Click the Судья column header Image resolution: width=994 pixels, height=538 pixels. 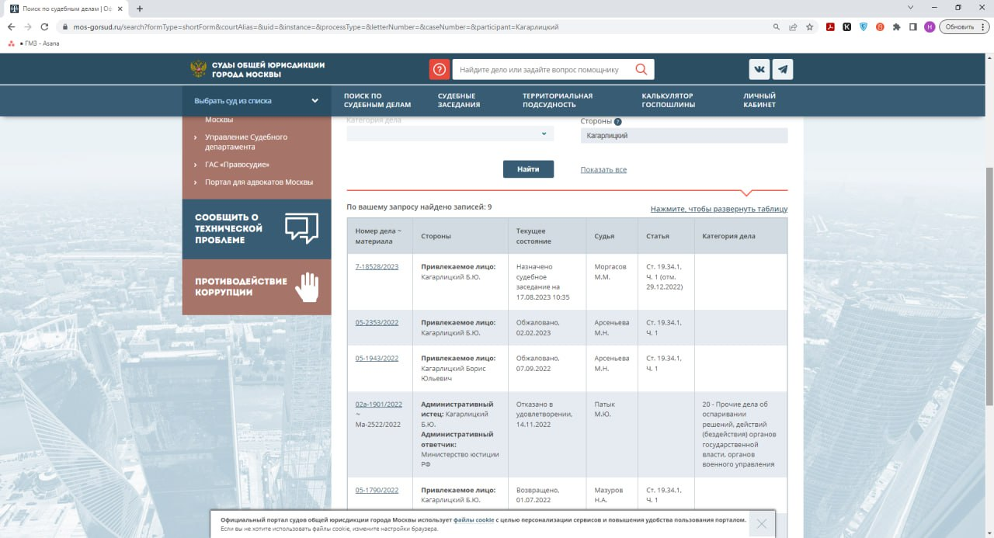click(612, 236)
